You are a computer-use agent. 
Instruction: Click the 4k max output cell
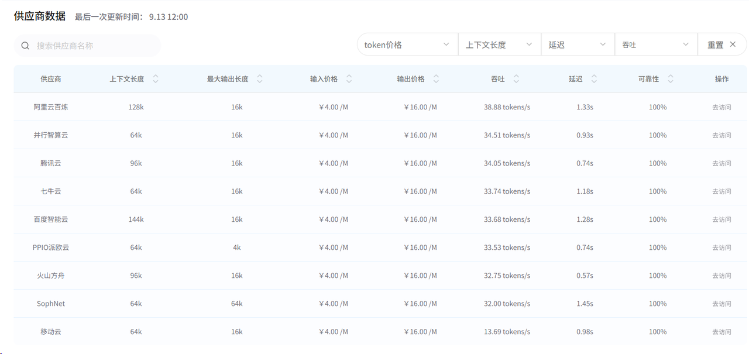coord(237,248)
